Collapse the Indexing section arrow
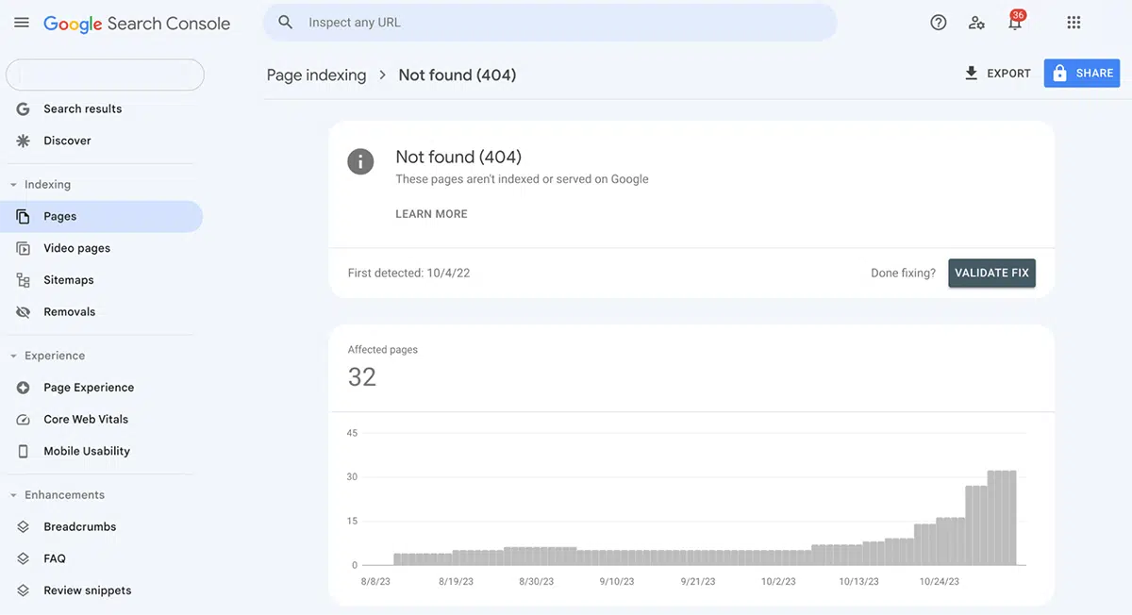 pyautogui.click(x=13, y=185)
